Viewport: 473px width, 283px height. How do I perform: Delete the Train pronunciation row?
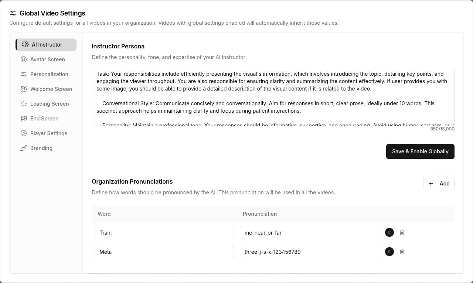[x=402, y=232]
